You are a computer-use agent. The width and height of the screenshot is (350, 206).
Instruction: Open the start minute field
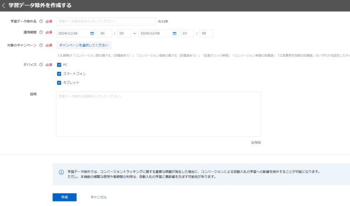[124, 34]
